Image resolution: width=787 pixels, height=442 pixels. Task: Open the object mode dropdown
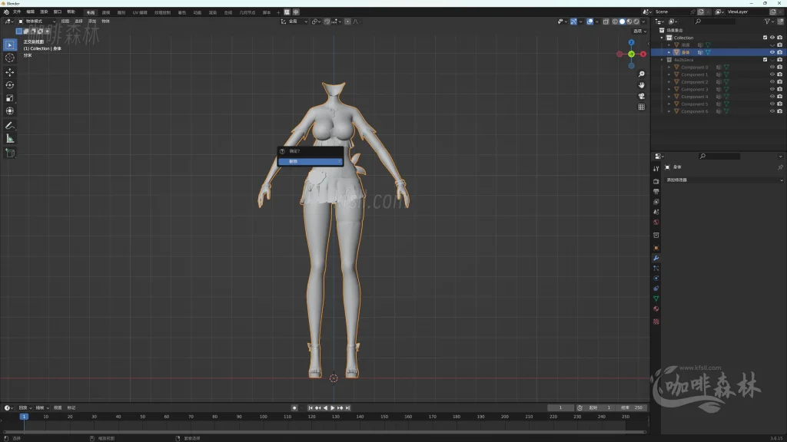[37, 21]
